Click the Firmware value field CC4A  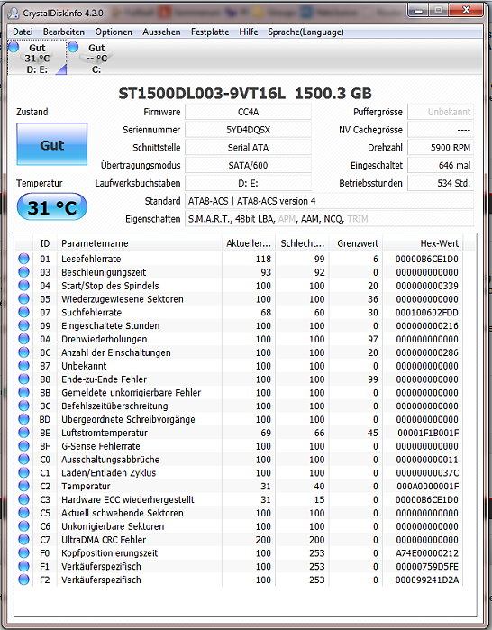pyautogui.click(x=248, y=112)
